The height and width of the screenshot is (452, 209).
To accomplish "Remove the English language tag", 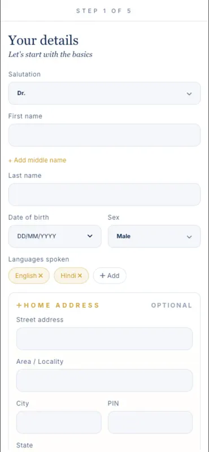I will (x=41, y=276).
